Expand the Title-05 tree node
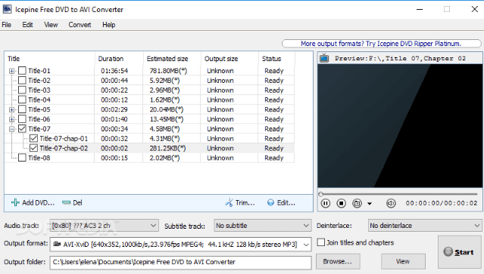 (x=11, y=109)
